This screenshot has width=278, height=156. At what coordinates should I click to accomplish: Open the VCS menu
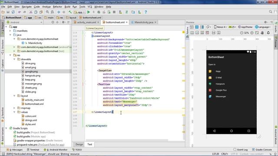pyautogui.click(x=90, y=7)
